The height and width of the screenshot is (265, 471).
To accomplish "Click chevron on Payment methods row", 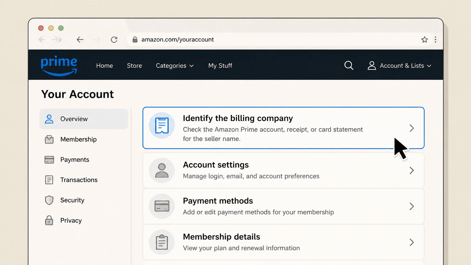I will tap(412, 206).
